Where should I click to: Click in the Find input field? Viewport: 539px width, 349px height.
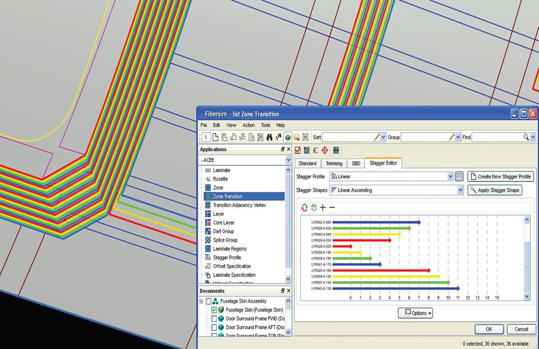click(497, 137)
